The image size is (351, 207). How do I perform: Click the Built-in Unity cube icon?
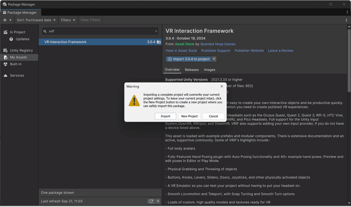tap(5, 64)
